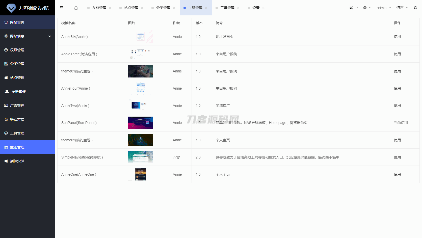Collapse the sidebar with the menu fold icon
The width and height of the screenshot is (422, 238).
[x=62, y=8]
